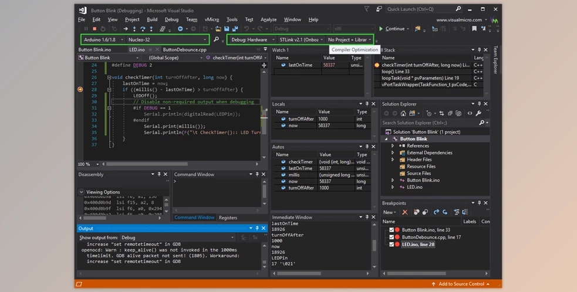Delete selected breakpoint with red X
The height and width of the screenshot is (292, 577).
405,212
